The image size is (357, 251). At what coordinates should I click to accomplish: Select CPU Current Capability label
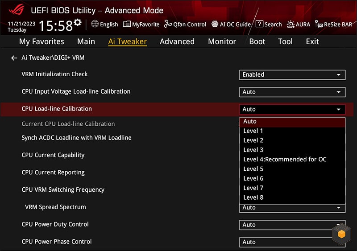[53, 155]
